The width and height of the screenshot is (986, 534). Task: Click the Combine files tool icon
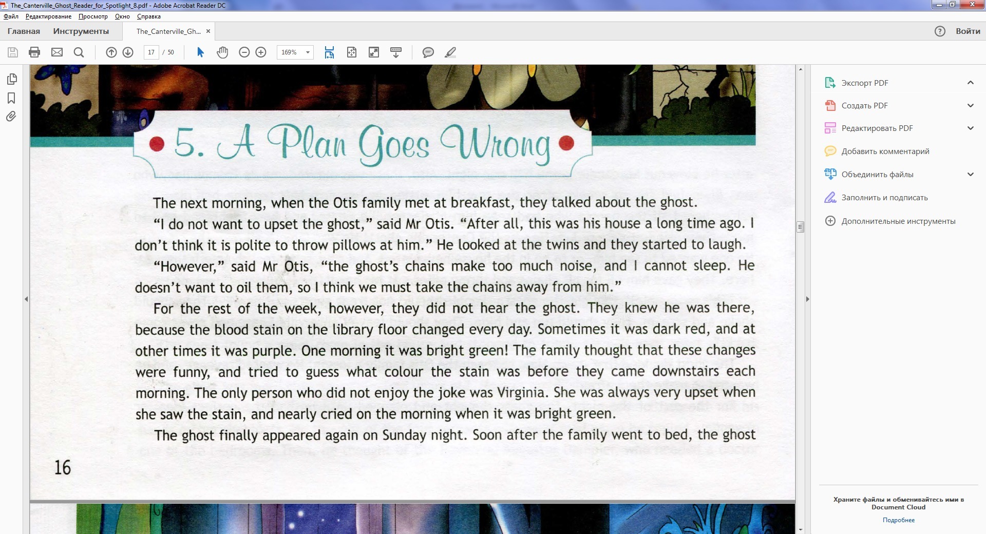pos(830,174)
